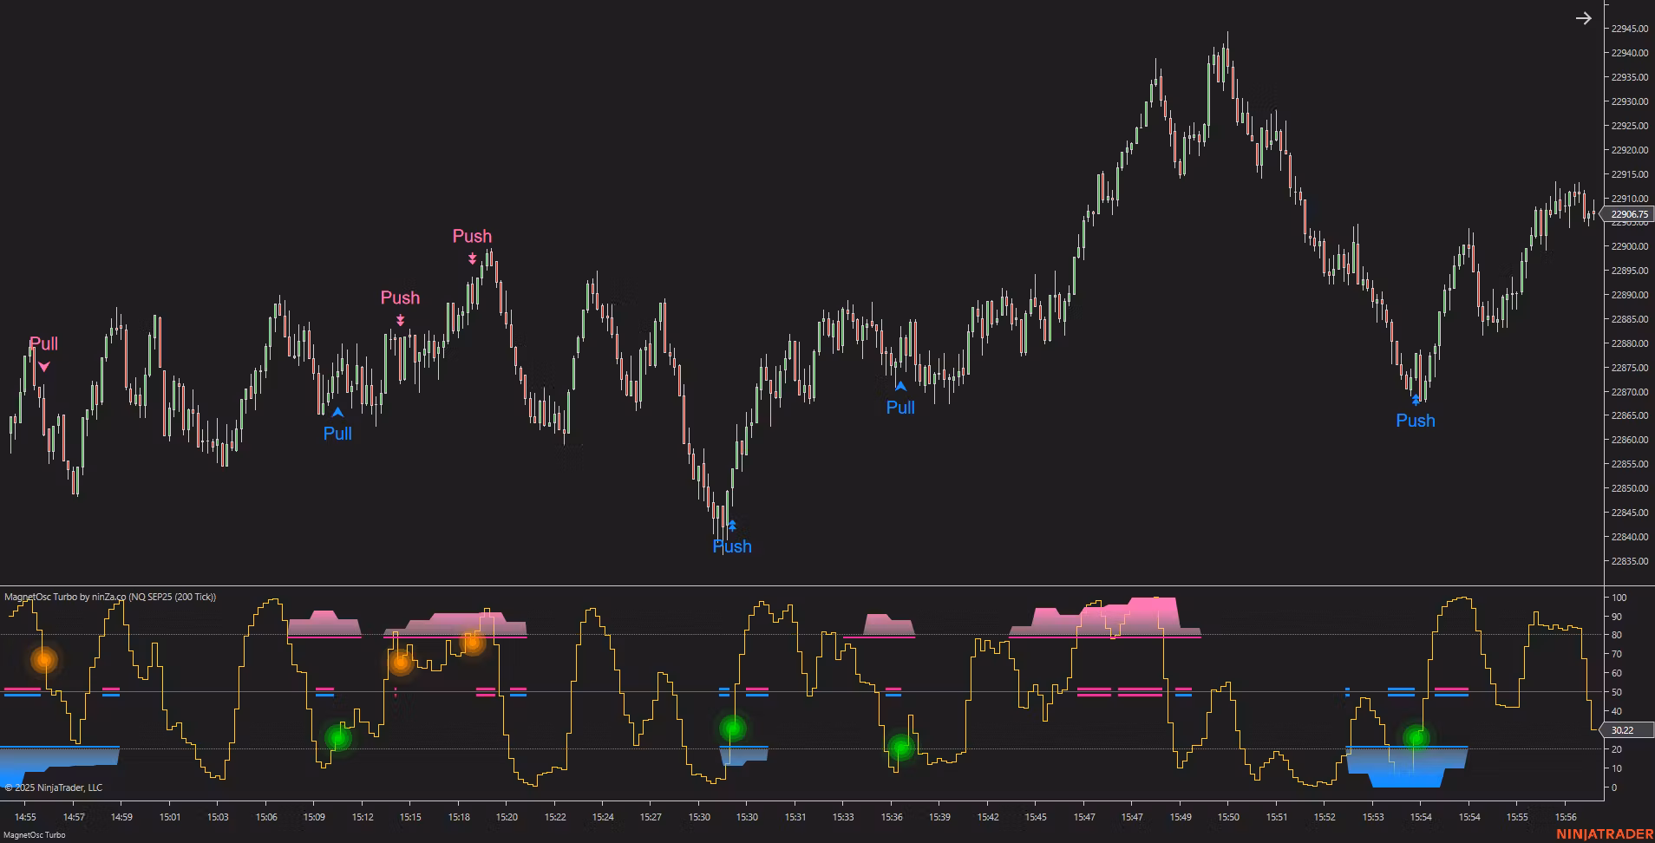The width and height of the screenshot is (1655, 843).
Task: Click the blue Push marker at 15:30 low
Action: [732, 526]
